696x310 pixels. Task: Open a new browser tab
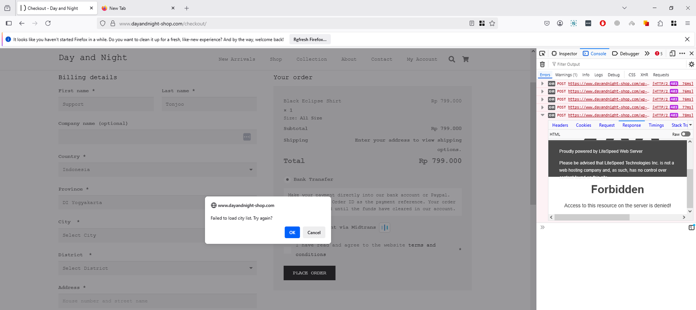[187, 8]
